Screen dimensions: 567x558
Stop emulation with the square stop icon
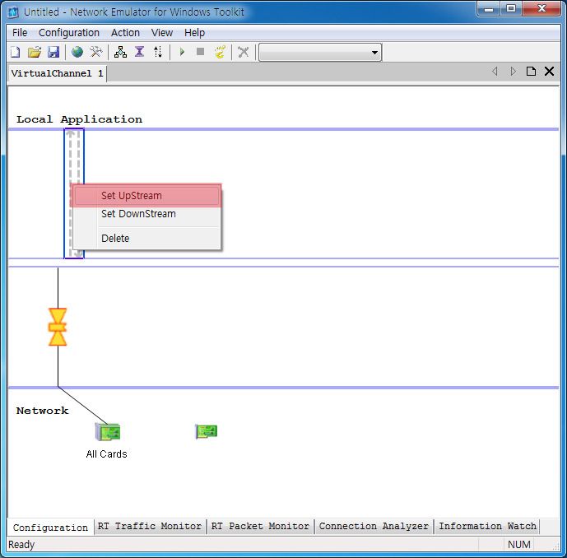point(200,52)
